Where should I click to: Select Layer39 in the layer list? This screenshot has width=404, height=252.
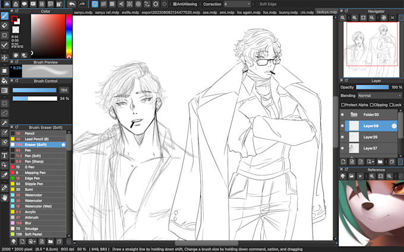click(370, 137)
